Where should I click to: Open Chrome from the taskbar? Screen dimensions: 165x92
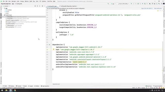tap(15, 90)
